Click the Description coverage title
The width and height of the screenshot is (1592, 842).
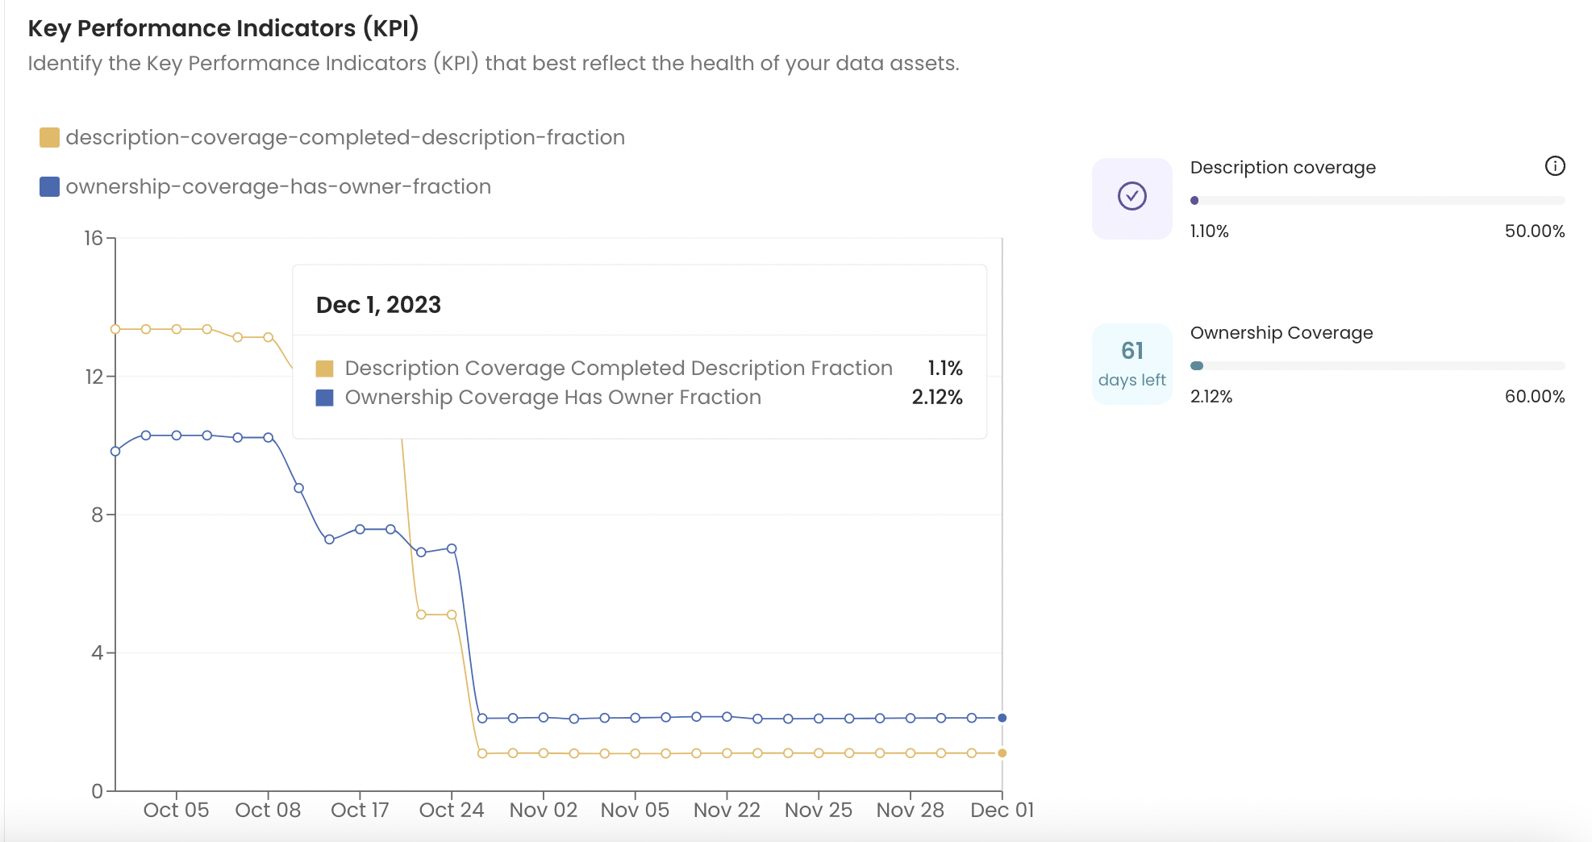pos(1282,168)
